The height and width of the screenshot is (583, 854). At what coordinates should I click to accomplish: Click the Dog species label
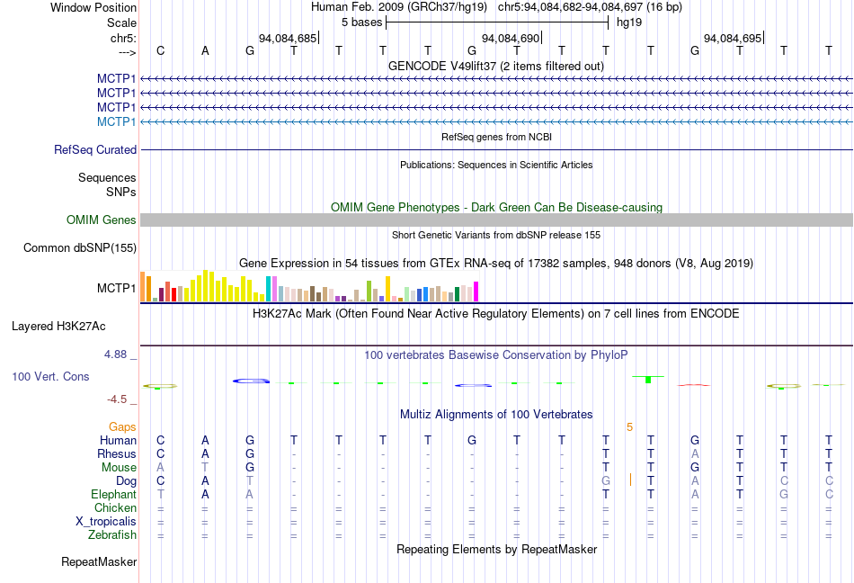[x=127, y=481]
